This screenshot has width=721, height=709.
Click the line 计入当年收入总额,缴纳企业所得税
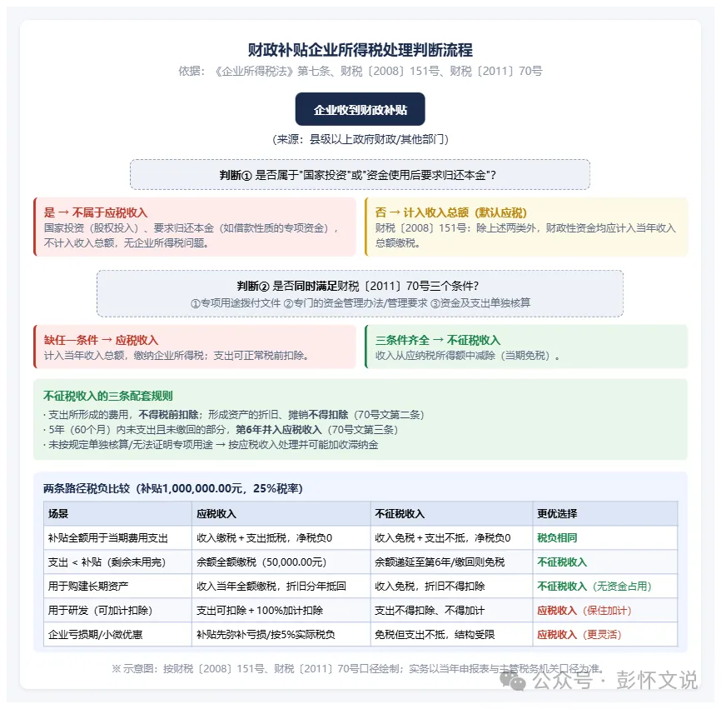[177, 355]
